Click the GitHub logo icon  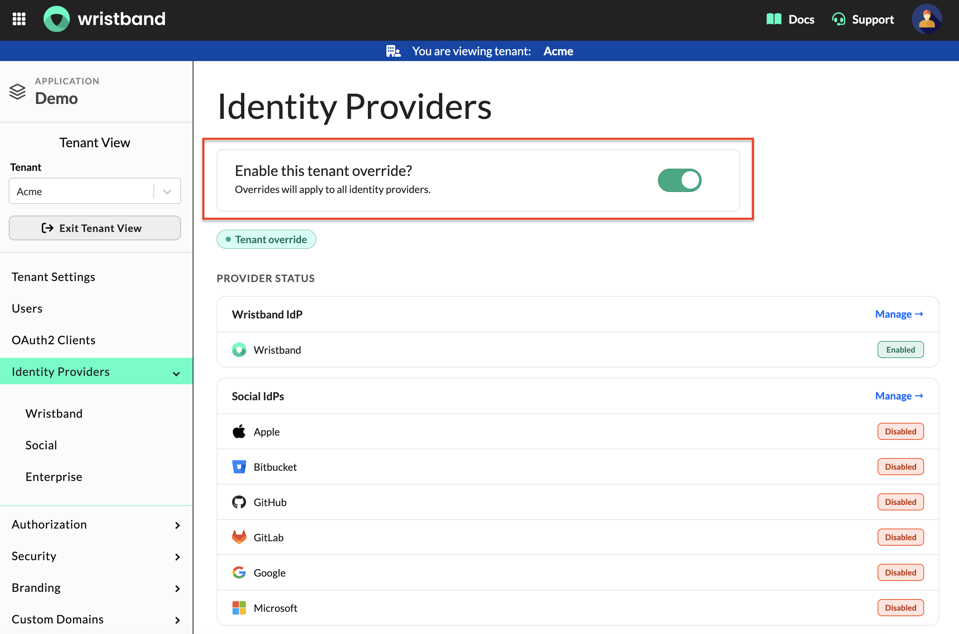[239, 502]
